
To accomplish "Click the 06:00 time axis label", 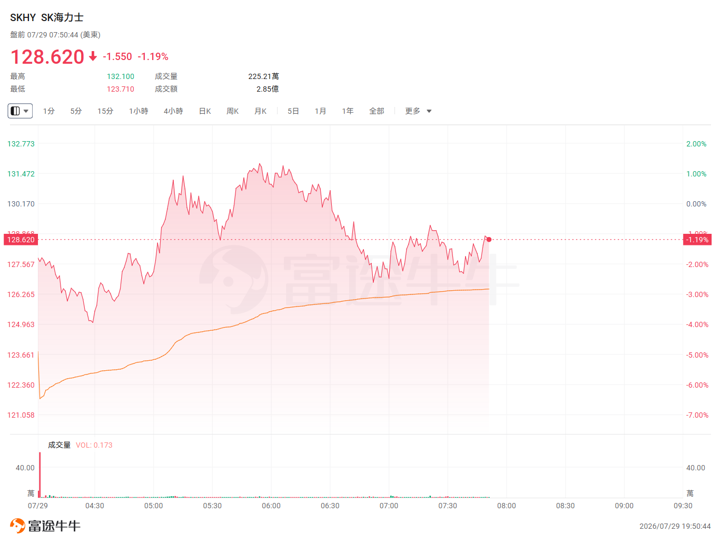I will pyautogui.click(x=271, y=506).
